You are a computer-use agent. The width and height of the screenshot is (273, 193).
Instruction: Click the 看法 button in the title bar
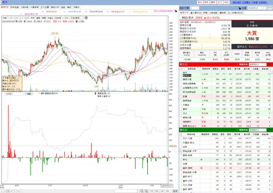coord(200,2)
